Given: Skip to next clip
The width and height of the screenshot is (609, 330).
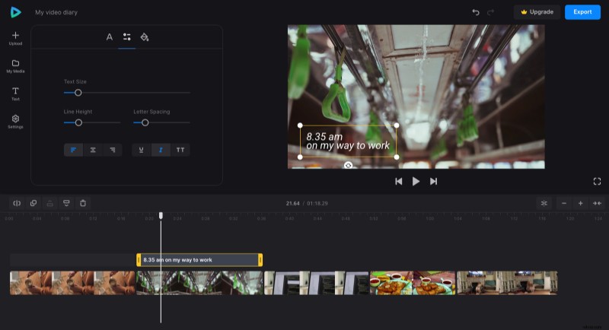Looking at the screenshot, I should click(x=433, y=181).
